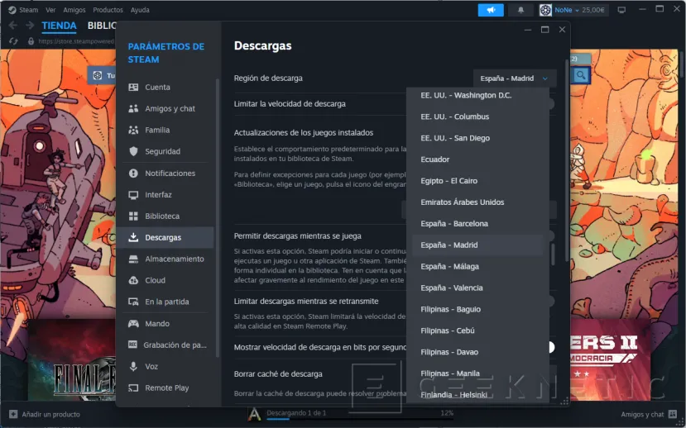Maximize the settings dialog

[544, 30]
